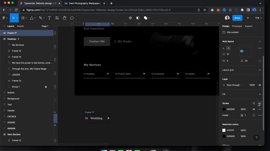Add a layout grid plus icon
The image size is (270, 151).
[260, 70]
